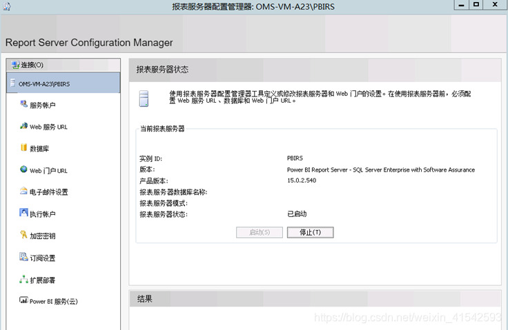Click the product version 15.0.2.540
Viewport: 508px width, 330px height.
pos(302,181)
